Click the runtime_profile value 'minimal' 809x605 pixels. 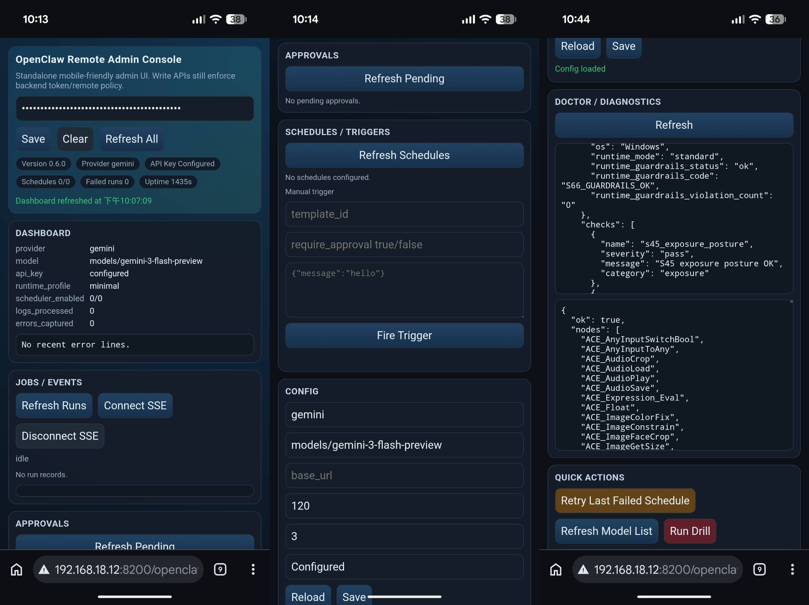[104, 286]
